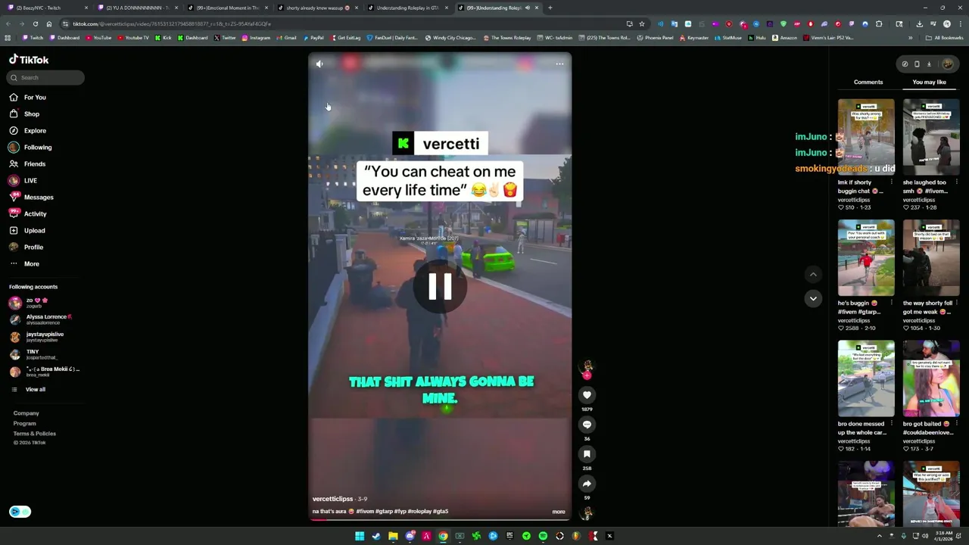
Task: Click the floating toggle bottom-left of page
Action: [20, 512]
